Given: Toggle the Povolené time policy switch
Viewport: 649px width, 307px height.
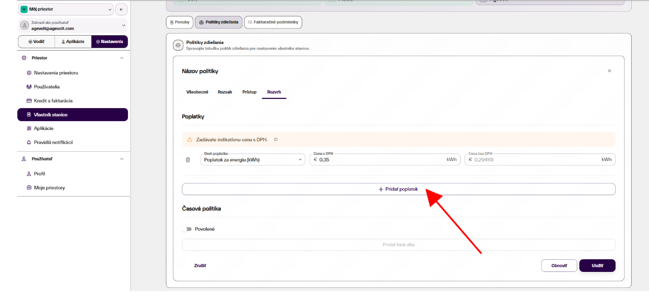Looking at the screenshot, I should click(188, 229).
